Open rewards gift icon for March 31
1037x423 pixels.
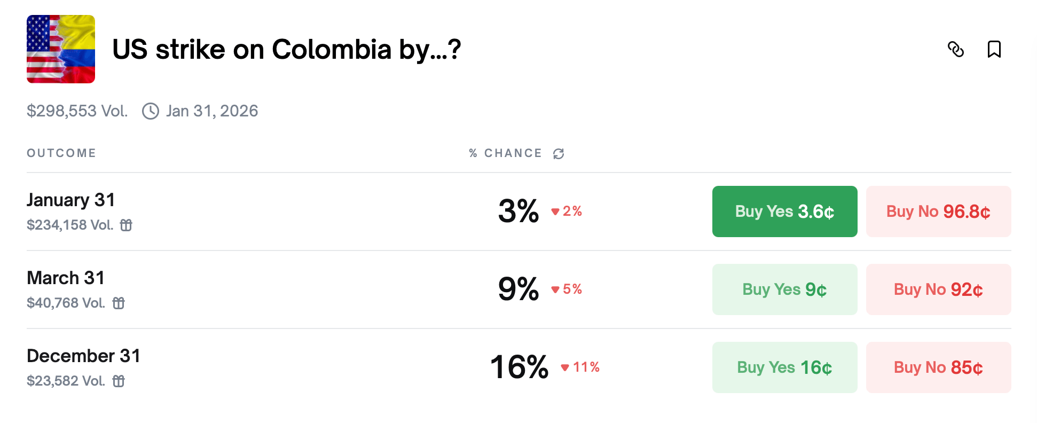point(119,303)
